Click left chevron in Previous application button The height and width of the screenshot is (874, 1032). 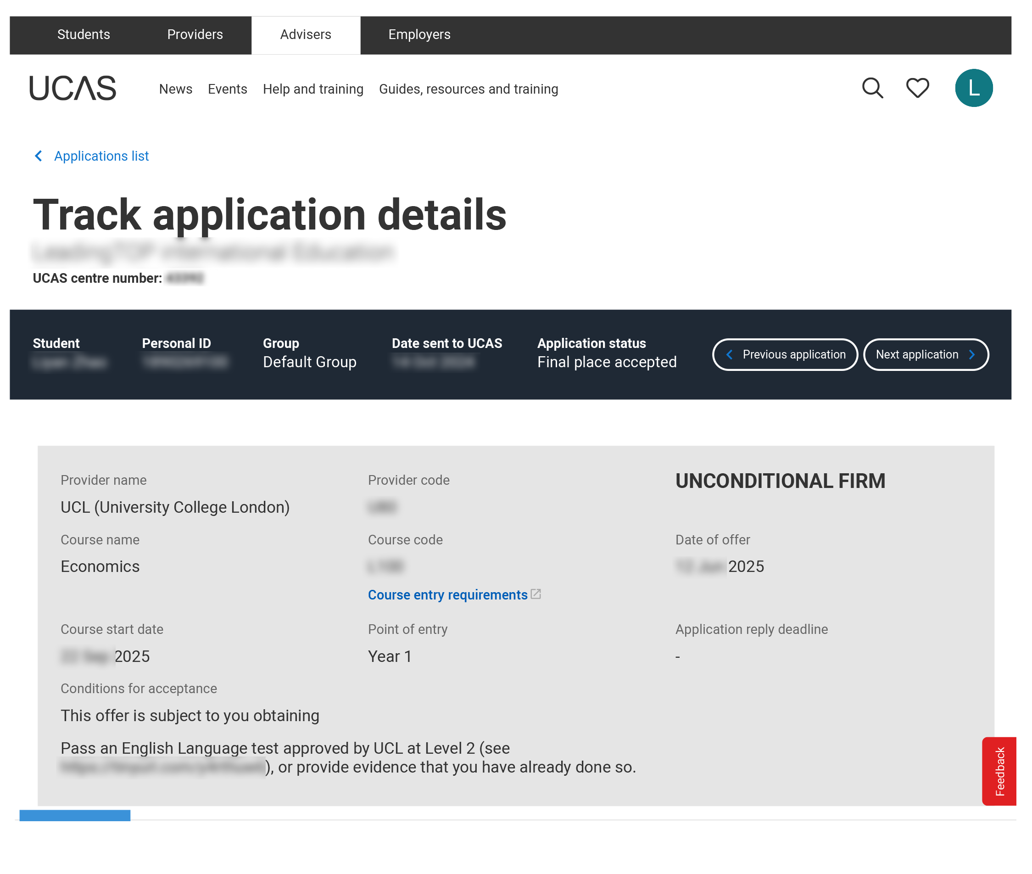coord(729,354)
